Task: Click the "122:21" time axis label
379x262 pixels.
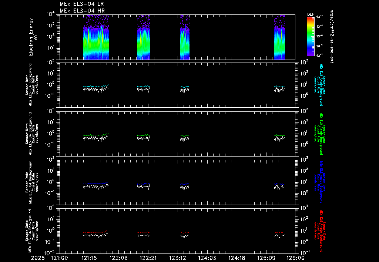Action: tap(148, 258)
